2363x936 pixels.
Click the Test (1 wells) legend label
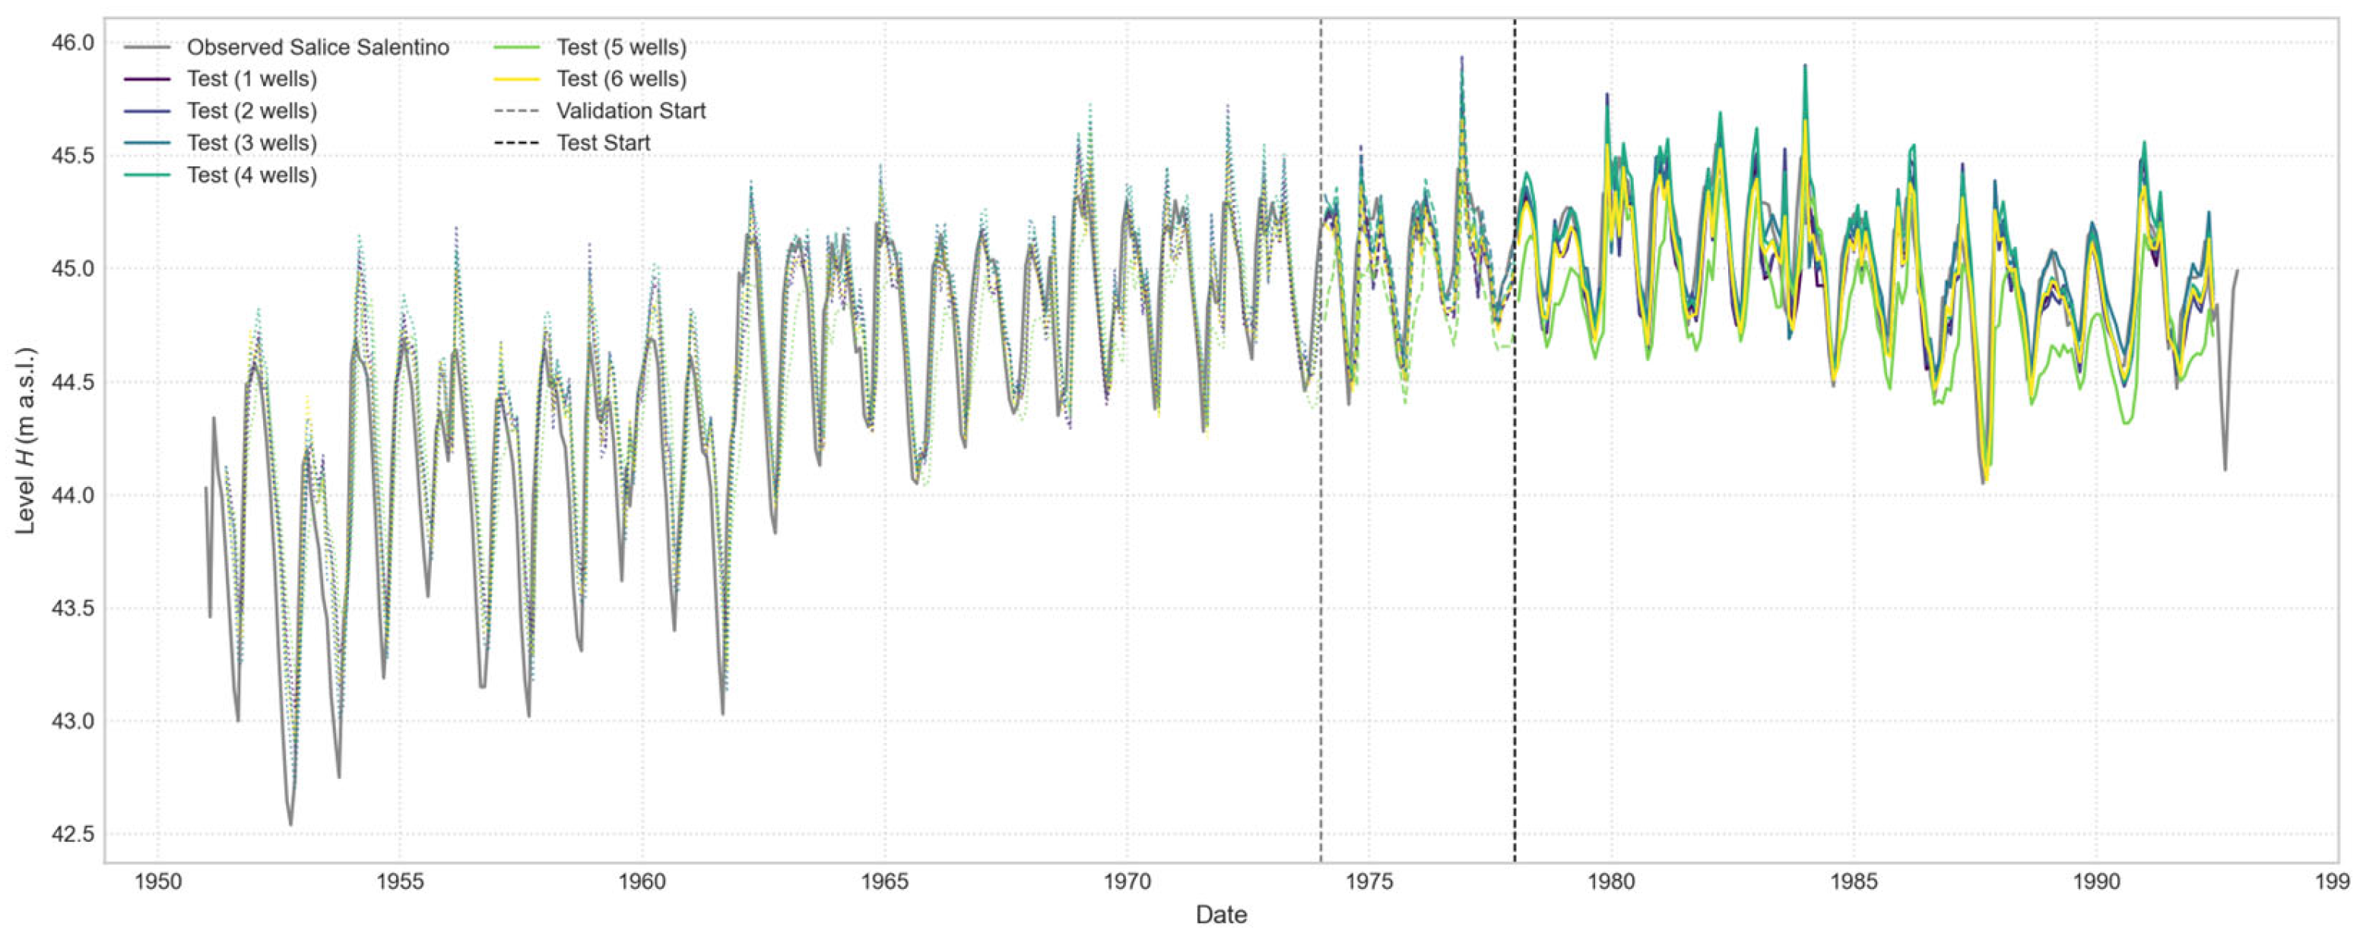pos(252,80)
